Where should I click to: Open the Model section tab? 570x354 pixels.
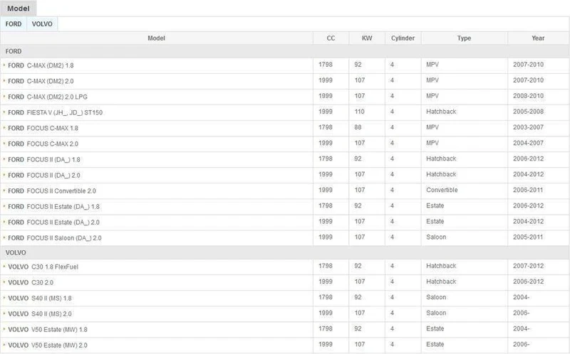(x=19, y=9)
